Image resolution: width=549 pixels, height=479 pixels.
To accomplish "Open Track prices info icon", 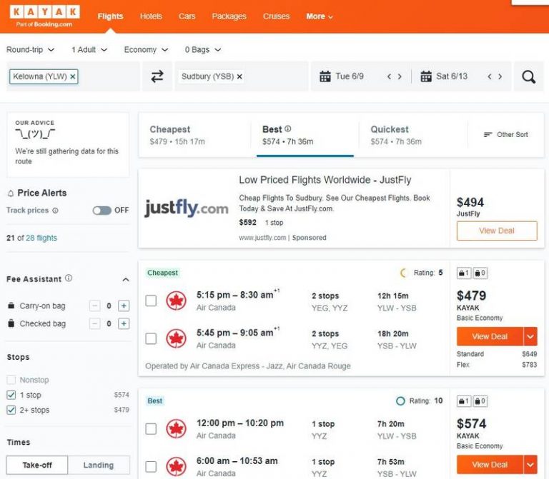I will (55, 211).
